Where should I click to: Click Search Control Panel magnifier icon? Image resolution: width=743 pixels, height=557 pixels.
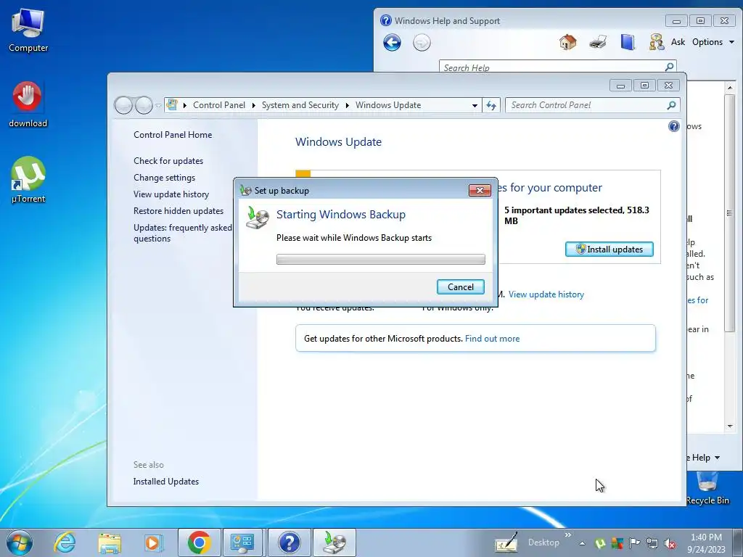coord(671,105)
